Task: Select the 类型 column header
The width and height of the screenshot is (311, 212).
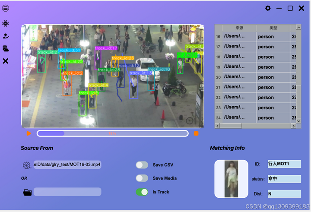Action: point(273,28)
